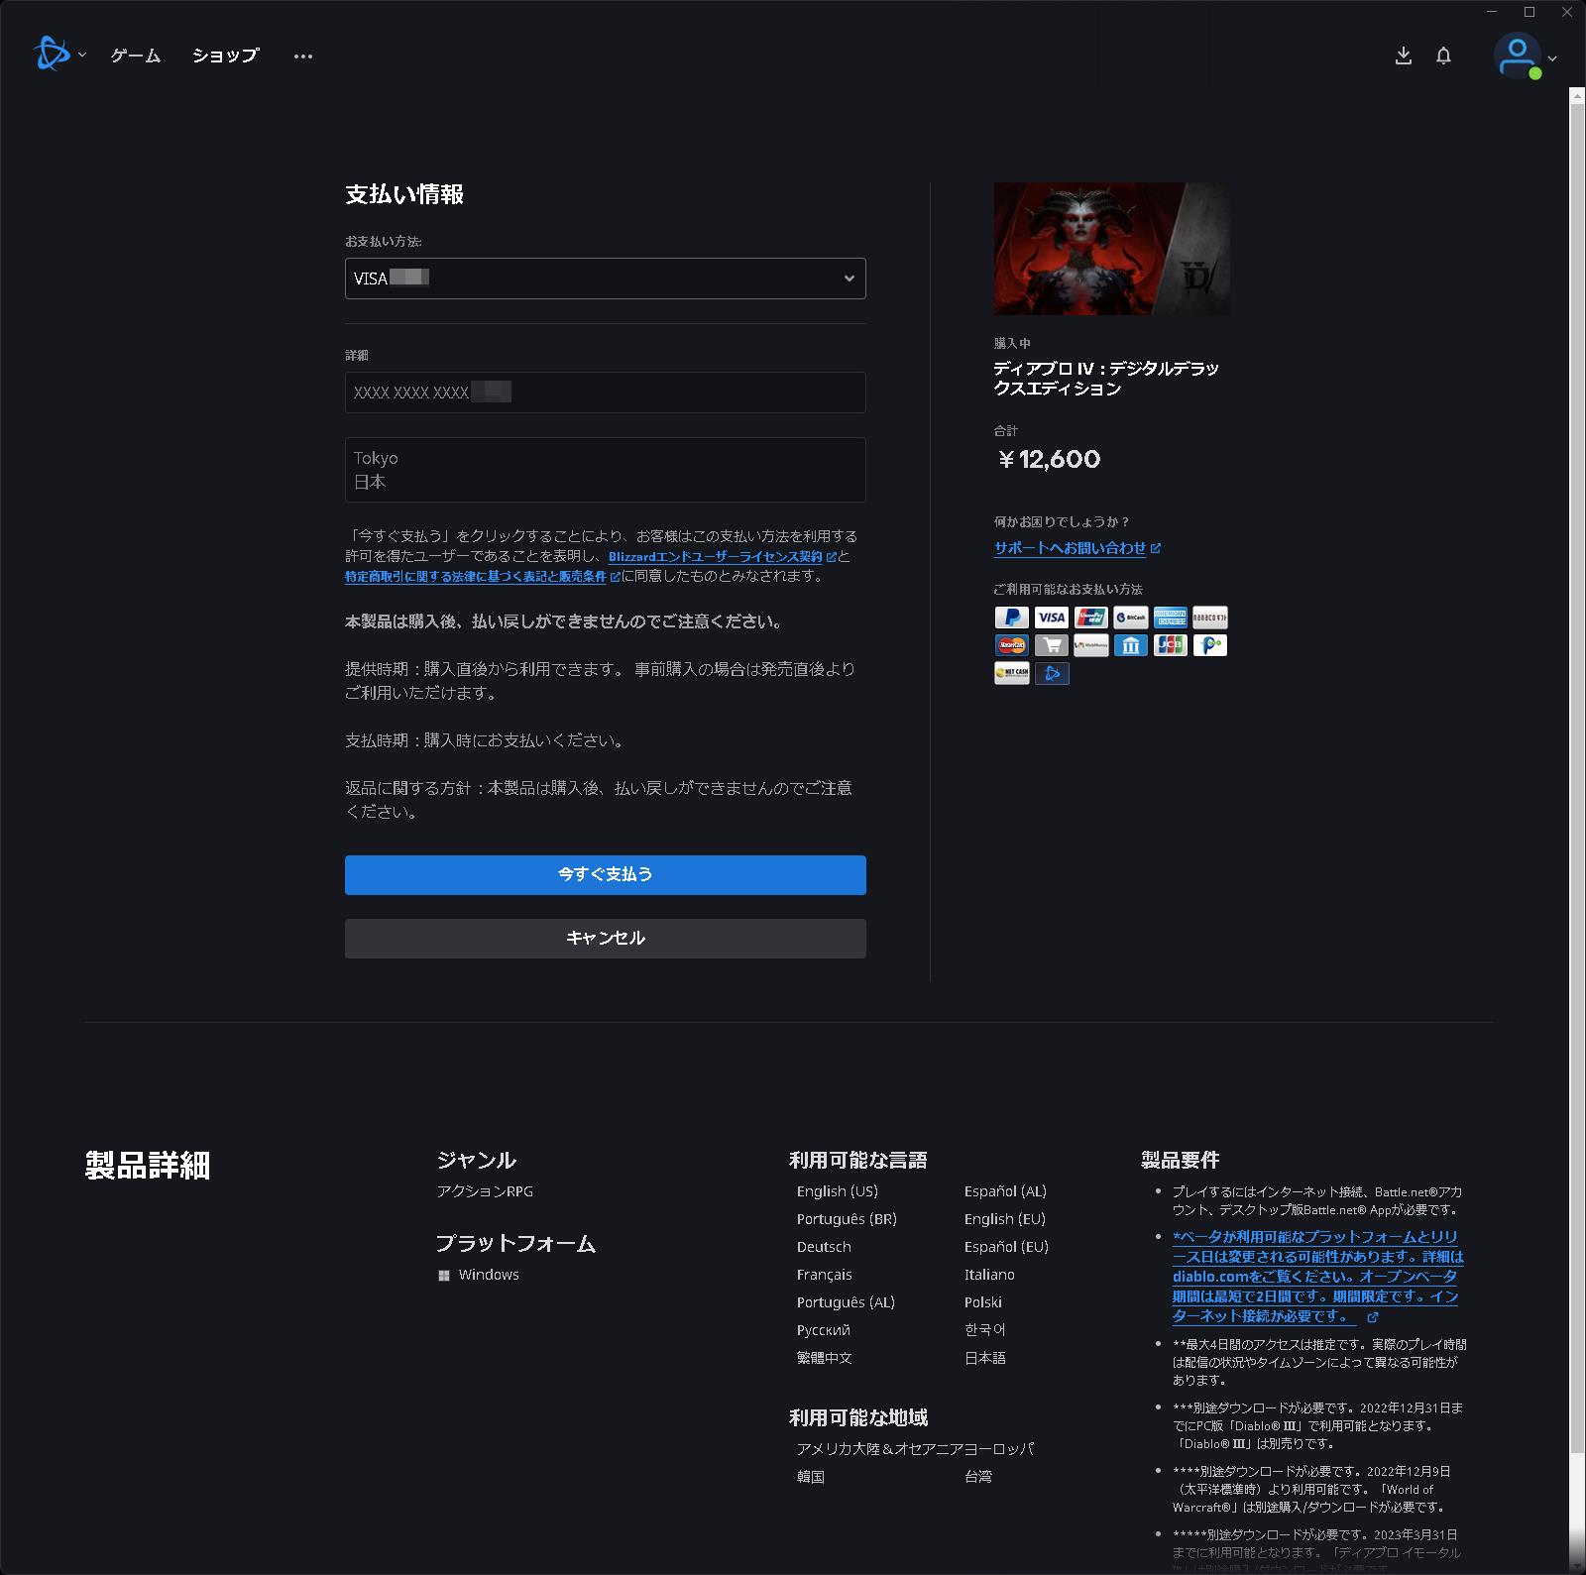Click the JCB payment icon
The image size is (1586, 1575).
1171,645
